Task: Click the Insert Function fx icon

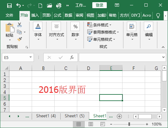Action: pyautogui.click(x=72, y=57)
